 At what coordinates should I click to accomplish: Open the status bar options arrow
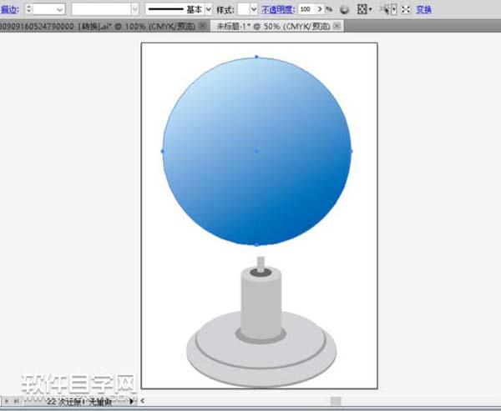(131, 401)
